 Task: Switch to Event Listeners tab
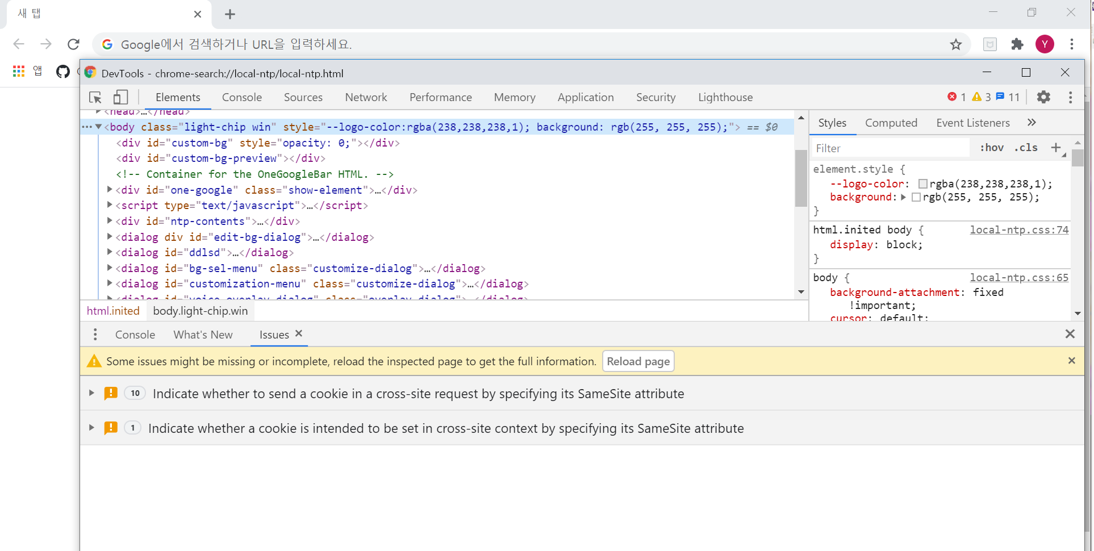pos(973,123)
